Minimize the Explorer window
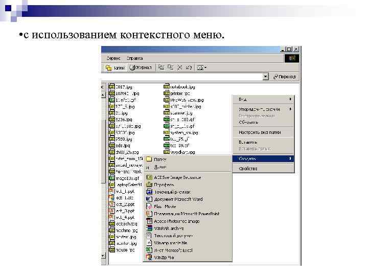The image size is (368, 276). 283,49
